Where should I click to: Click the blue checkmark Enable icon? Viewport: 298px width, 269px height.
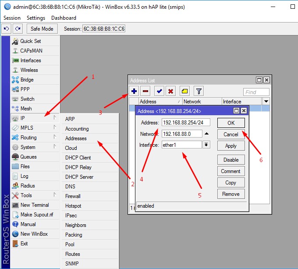pos(160,92)
